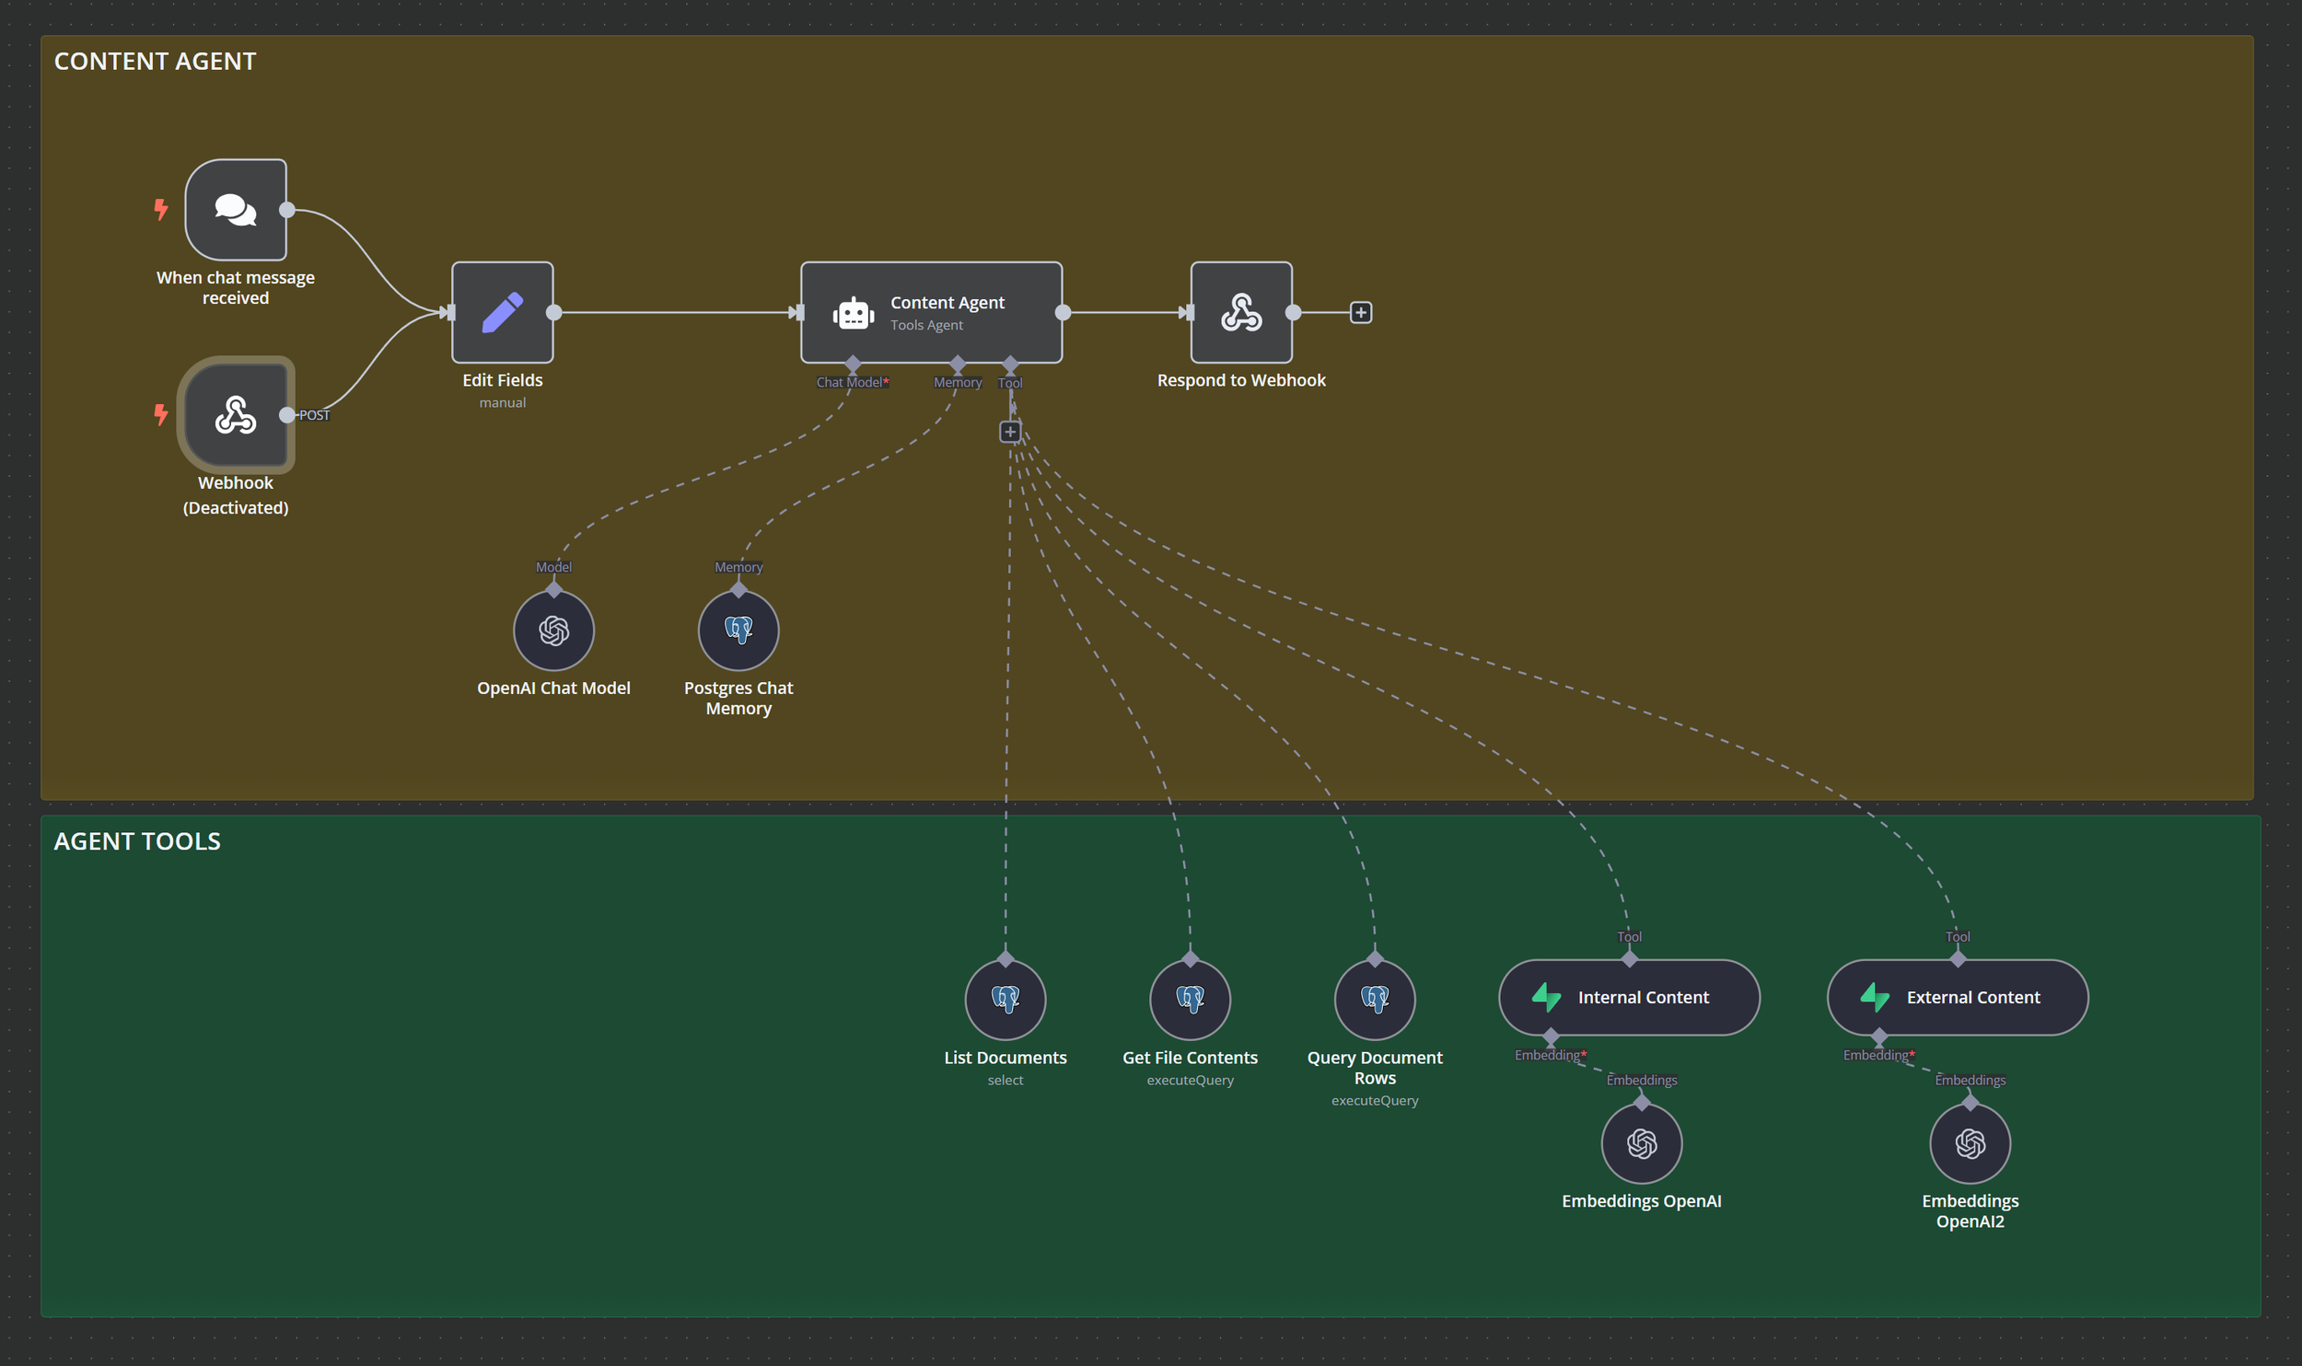Click the Content Agent Memory connector diamond
This screenshot has width=2302, height=1366.
(x=958, y=364)
